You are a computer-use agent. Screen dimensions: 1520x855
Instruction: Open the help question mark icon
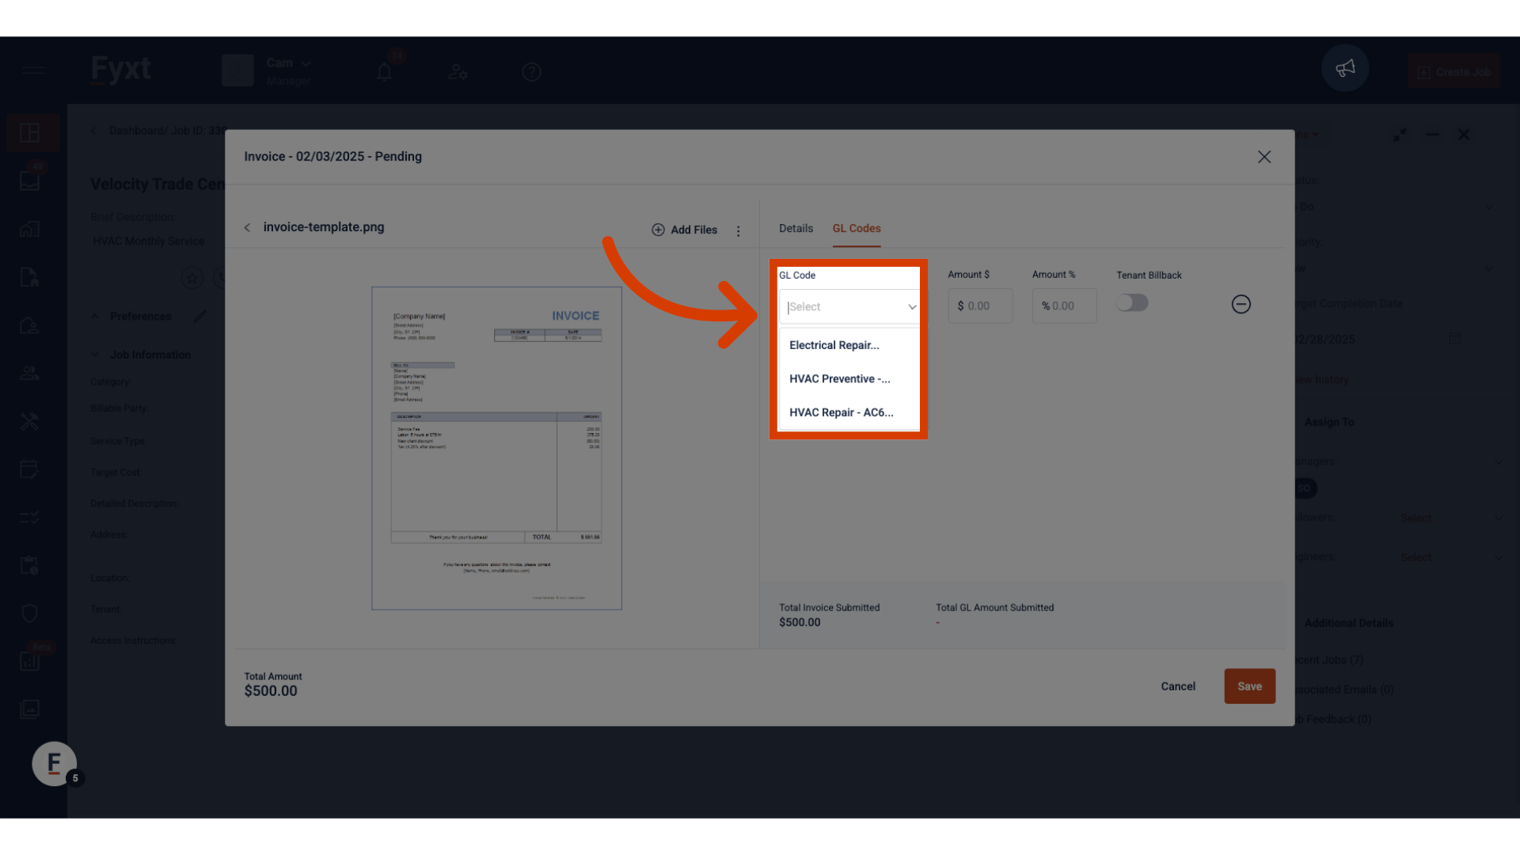point(531,72)
